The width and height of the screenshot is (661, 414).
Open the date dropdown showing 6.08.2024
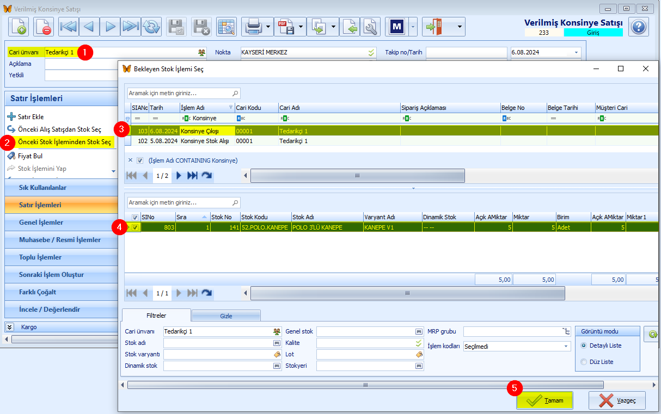[576, 52]
